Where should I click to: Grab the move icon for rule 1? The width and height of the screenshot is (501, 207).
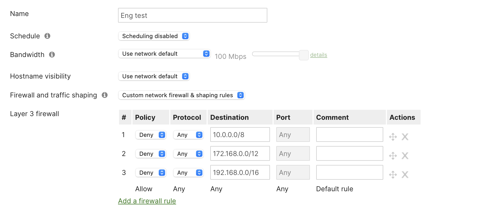(393, 137)
